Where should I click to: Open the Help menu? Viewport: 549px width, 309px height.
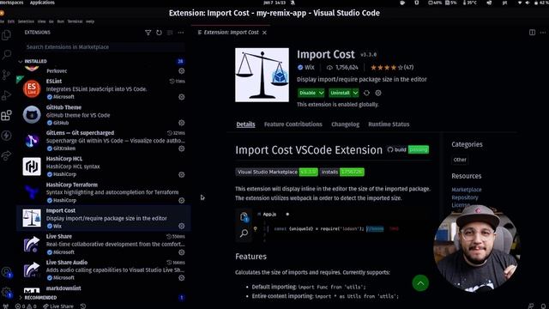[90, 21]
